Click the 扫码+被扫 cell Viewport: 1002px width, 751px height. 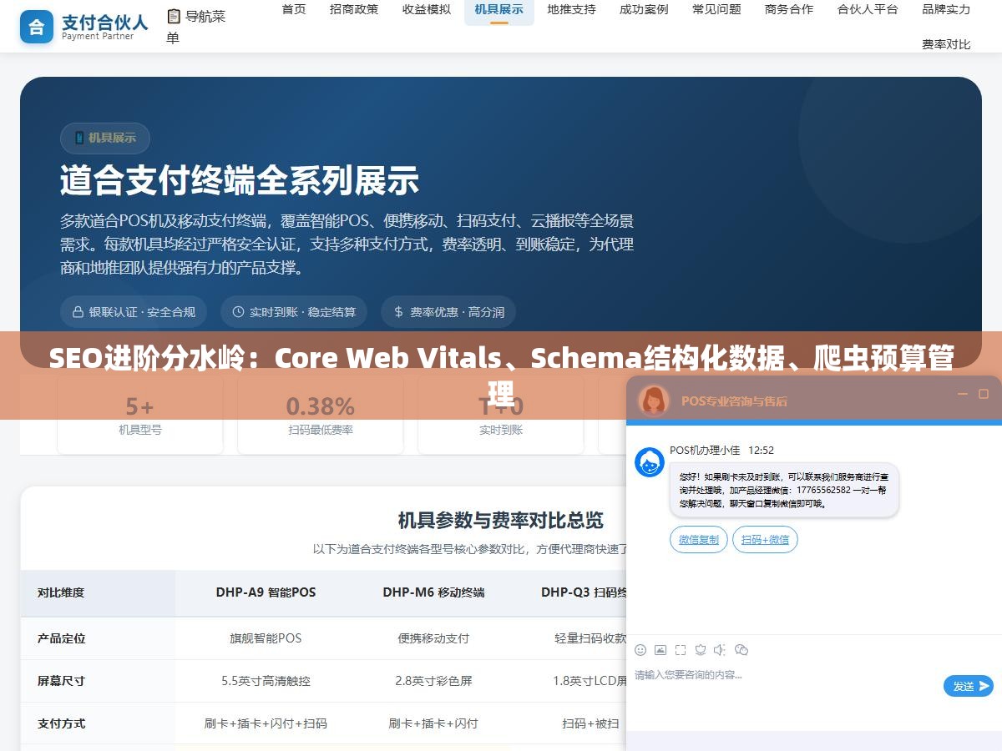click(x=590, y=723)
